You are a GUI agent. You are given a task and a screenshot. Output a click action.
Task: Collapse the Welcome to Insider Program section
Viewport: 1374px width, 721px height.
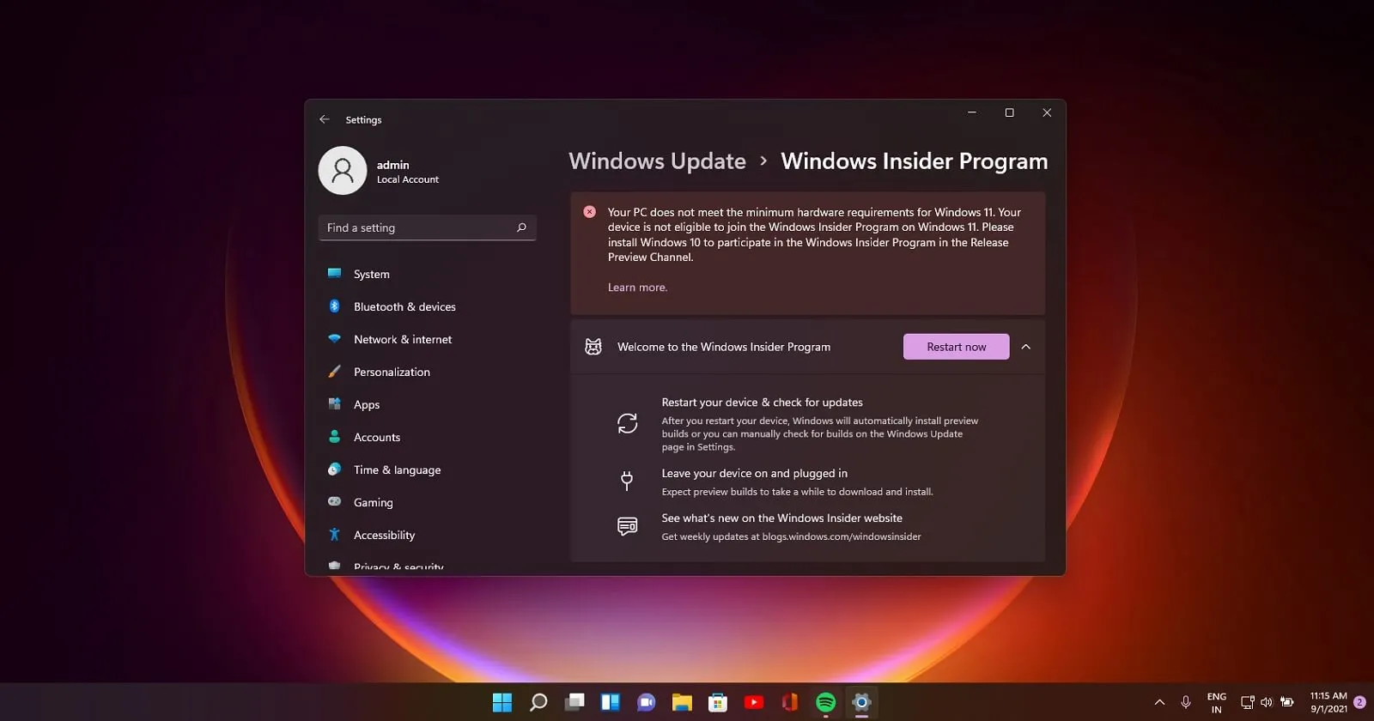tap(1026, 347)
